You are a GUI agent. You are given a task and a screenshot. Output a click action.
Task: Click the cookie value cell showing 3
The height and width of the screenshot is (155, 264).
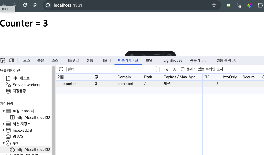point(105,84)
